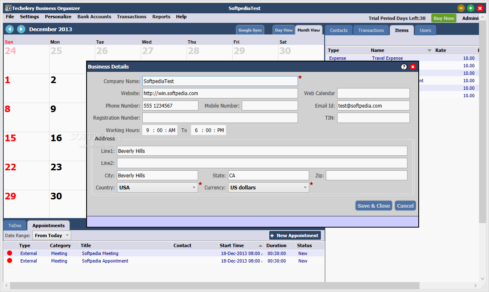Select the Softpedia Meeting appointment title
Viewport: 489px width, 292px height.
pos(100,253)
